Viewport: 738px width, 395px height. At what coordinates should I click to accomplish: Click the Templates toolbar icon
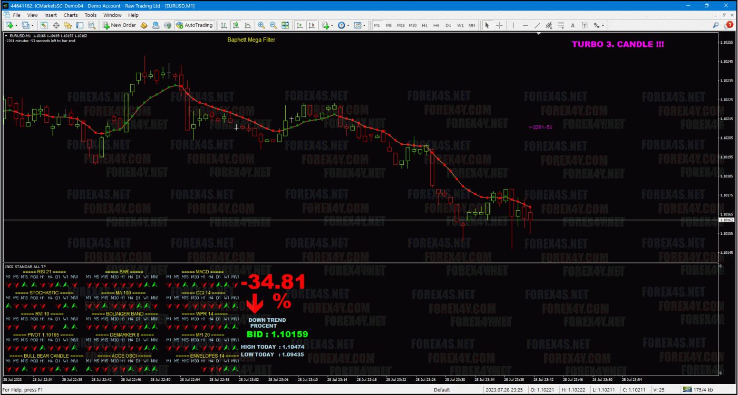[x=357, y=25]
